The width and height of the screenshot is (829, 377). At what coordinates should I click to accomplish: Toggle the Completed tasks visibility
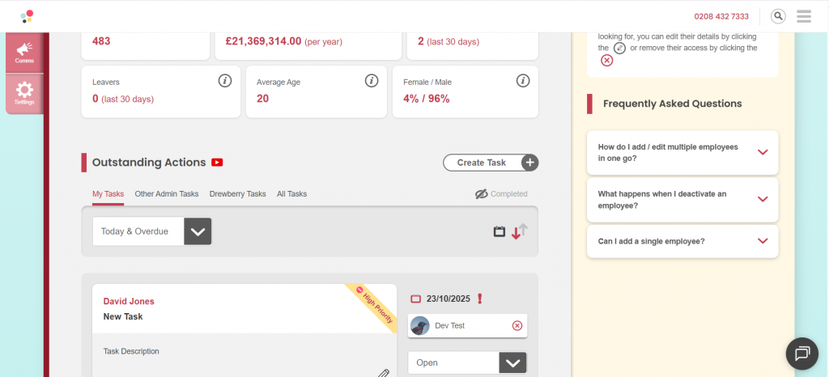pyautogui.click(x=501, y=194)
